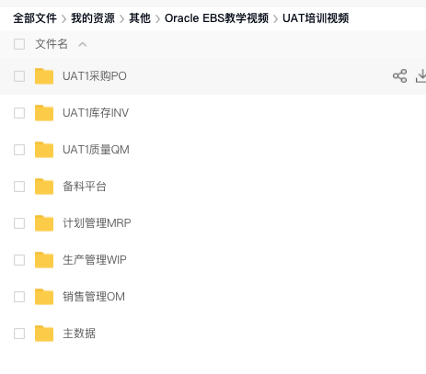Open the 主数据 folder name
The image size is (426, 374).
click(x=79, y=334)
